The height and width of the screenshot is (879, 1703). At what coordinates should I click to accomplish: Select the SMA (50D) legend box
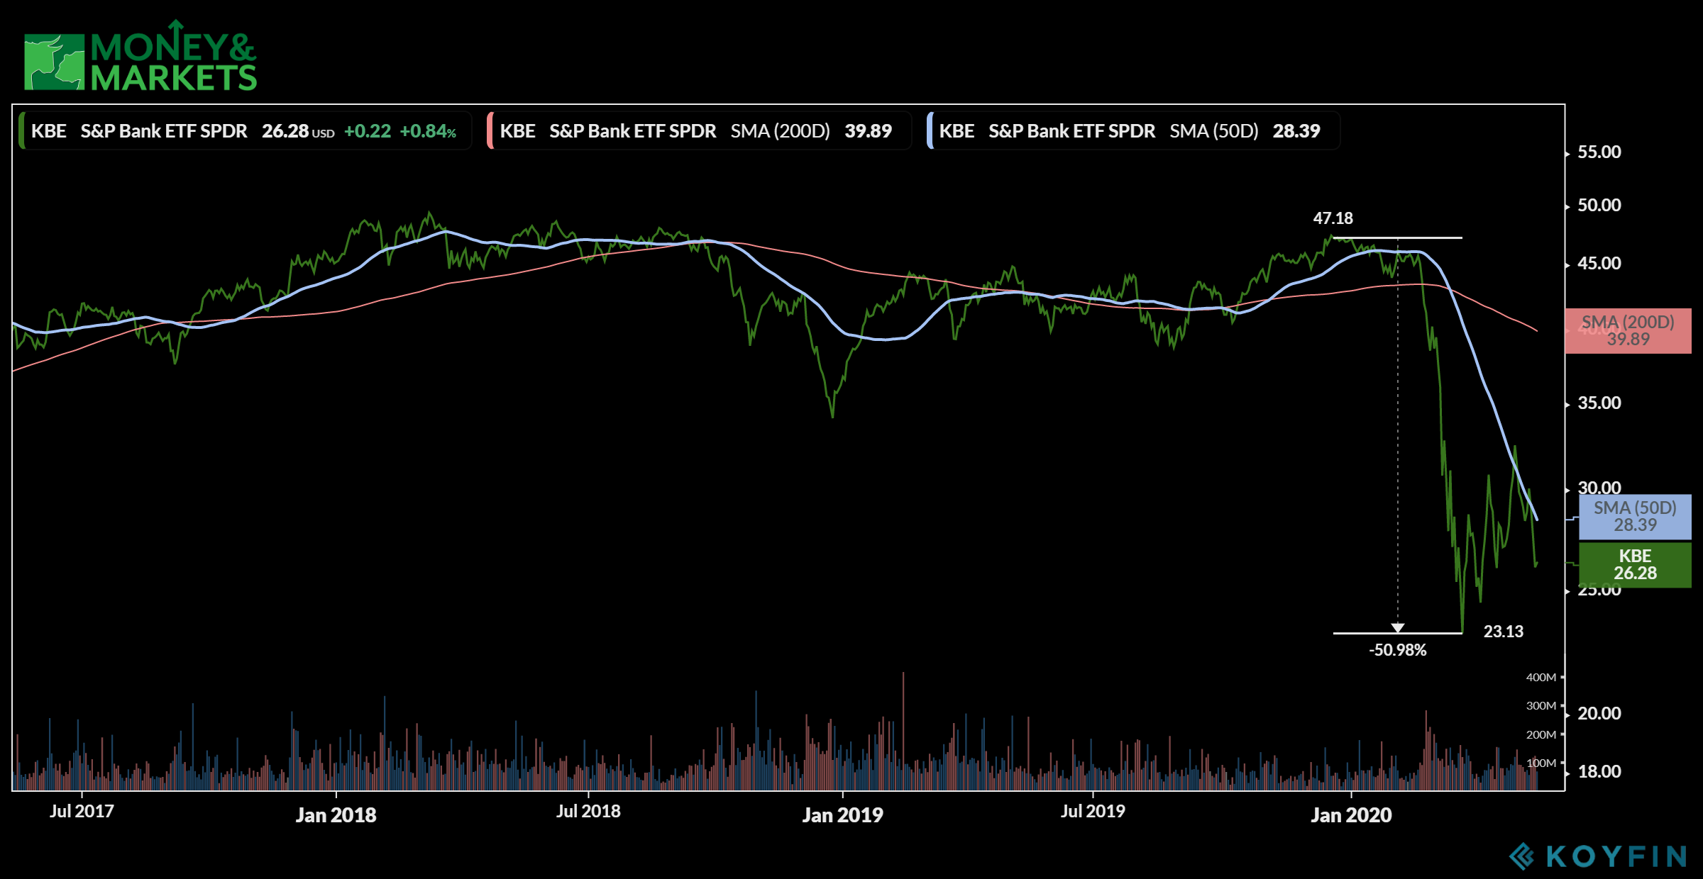pyautogui.click(x=1133, y=131)
